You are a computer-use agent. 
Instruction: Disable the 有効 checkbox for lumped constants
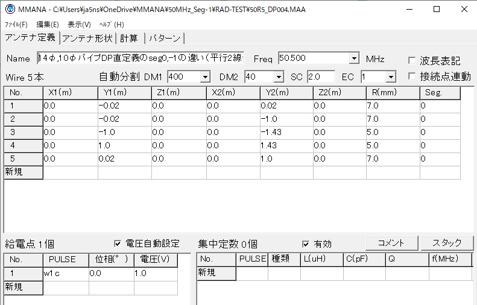[x=306, y=244]
